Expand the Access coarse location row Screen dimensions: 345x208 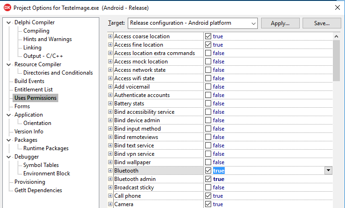tap(110, 36)
